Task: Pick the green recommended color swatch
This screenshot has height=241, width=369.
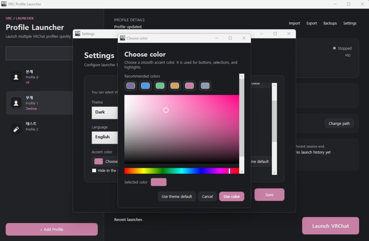Action: 160,86
